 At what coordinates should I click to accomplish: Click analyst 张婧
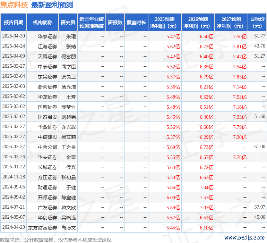click(71, 47)
